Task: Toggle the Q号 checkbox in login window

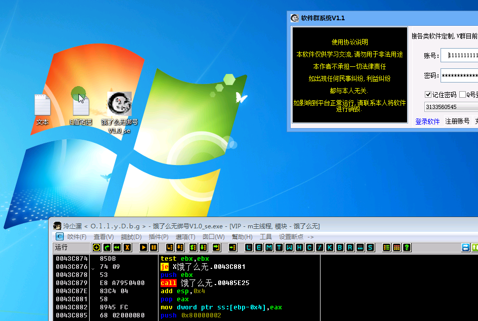Action: click(462, 95)
